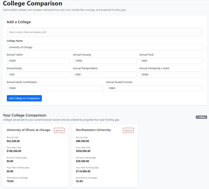This screenshot has width=209, height=189.
Task: Remove University of illinois at chicago card
Action: [x=59, y=130]
